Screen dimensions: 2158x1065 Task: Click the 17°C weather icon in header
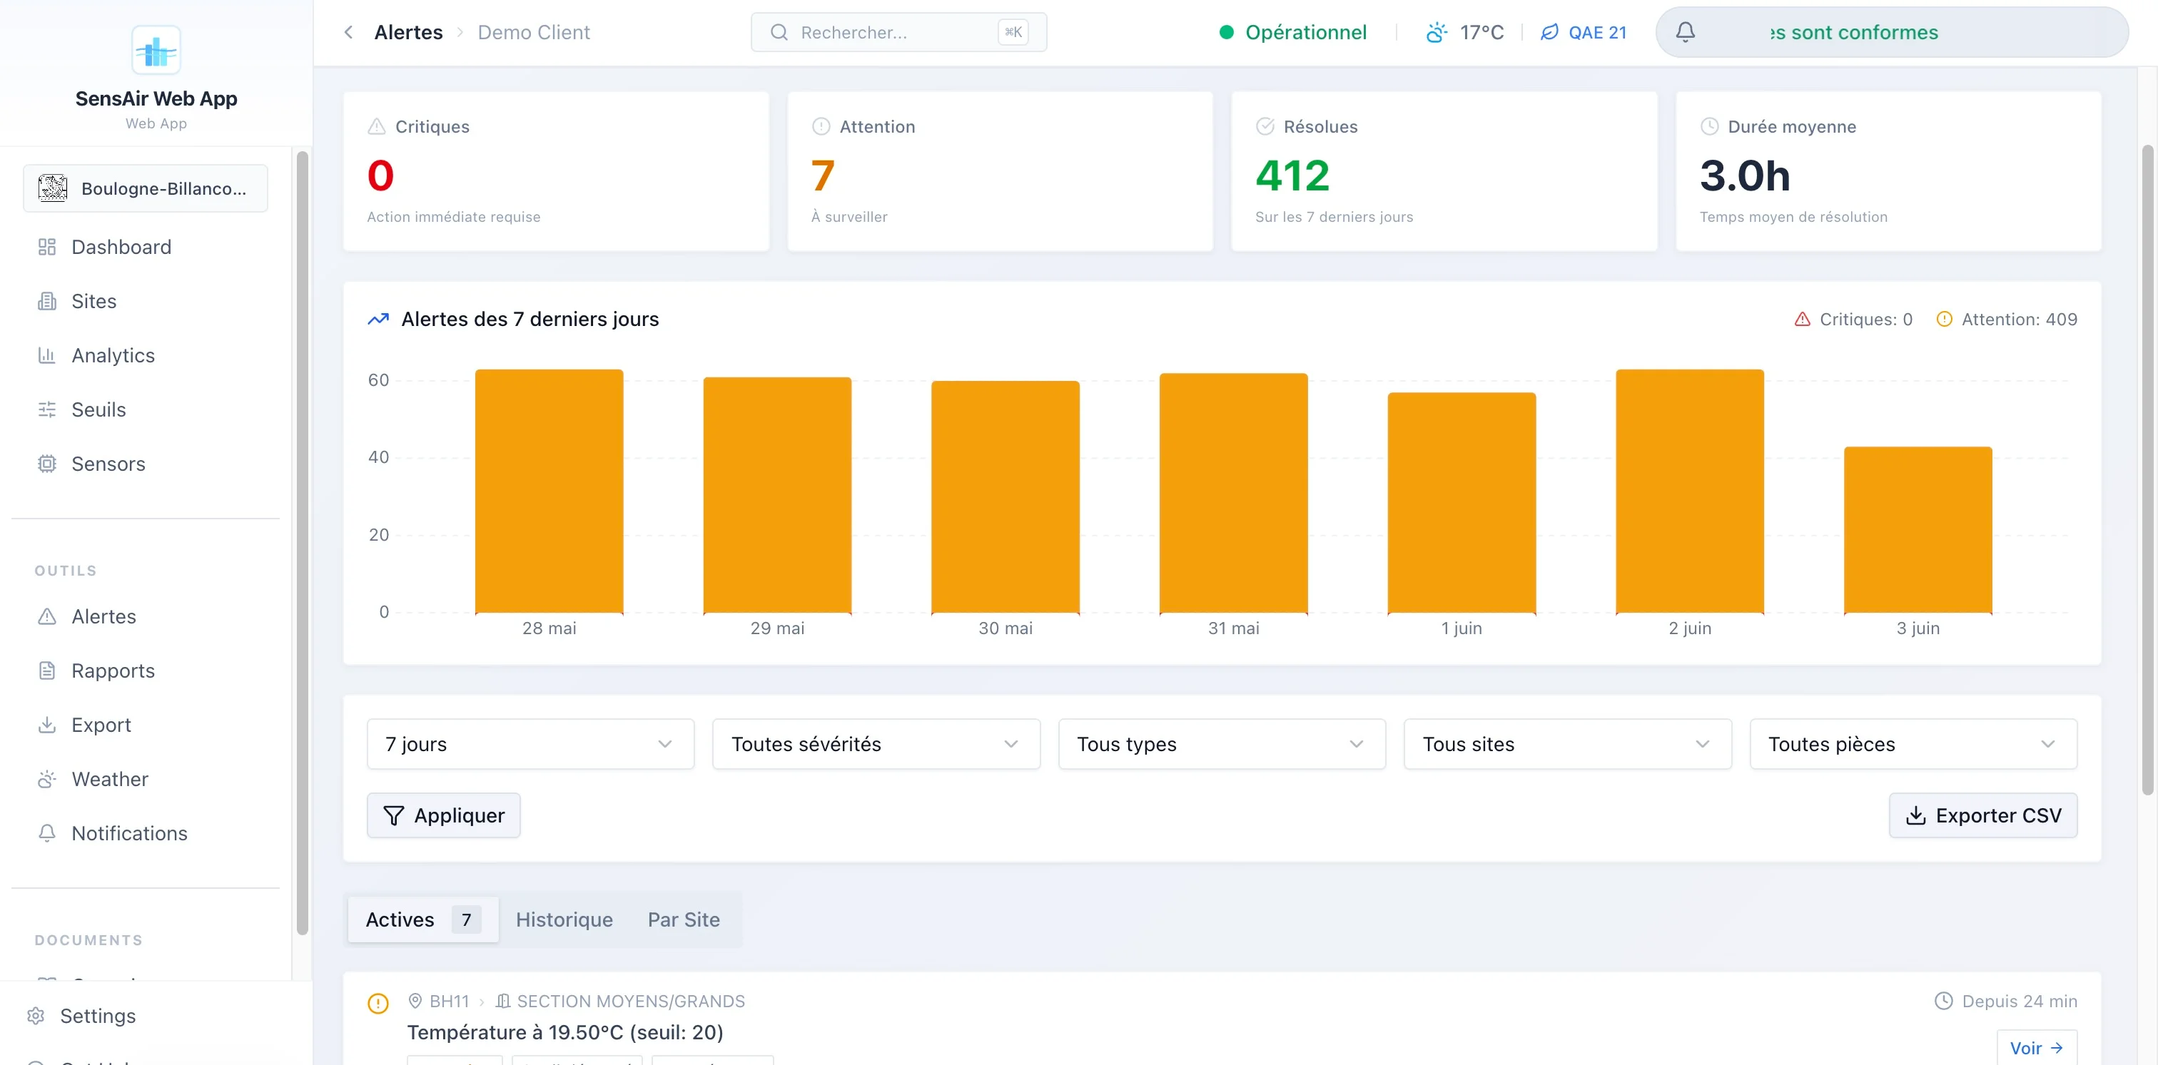1437,32
